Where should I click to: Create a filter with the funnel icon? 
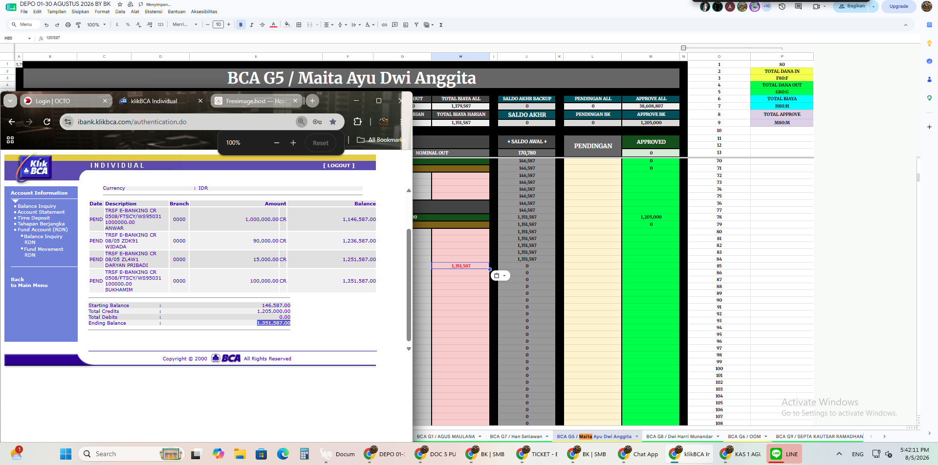pyautogui.click(x=416, y=24)
